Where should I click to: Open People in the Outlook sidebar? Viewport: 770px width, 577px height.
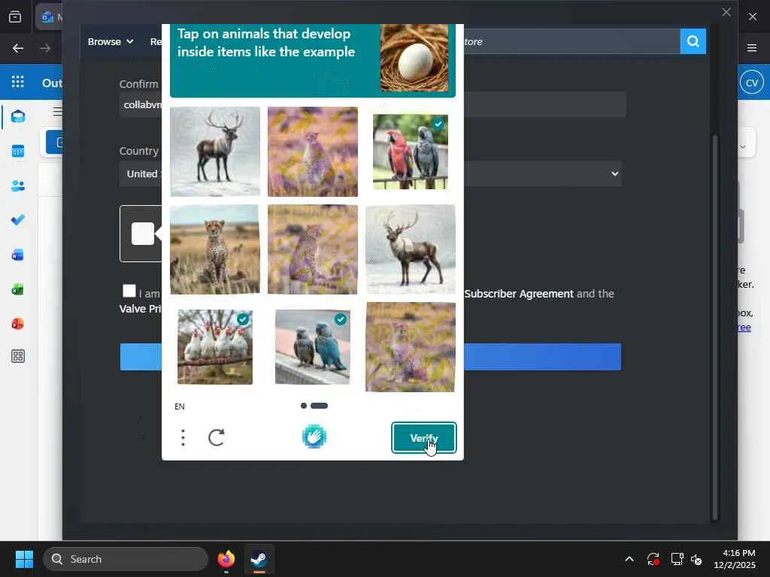click(x=18, y=186)
